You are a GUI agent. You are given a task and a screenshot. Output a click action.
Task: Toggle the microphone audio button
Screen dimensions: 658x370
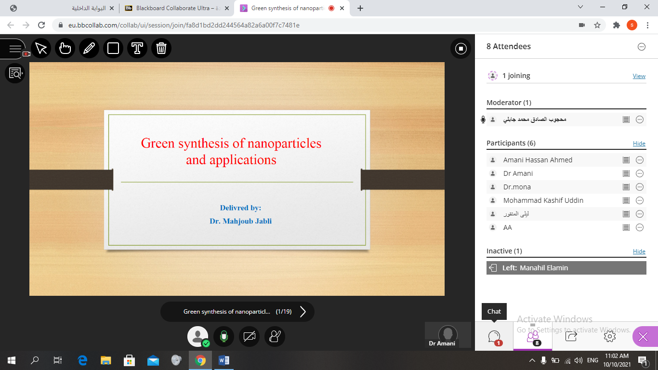click(x=224, y=336)
